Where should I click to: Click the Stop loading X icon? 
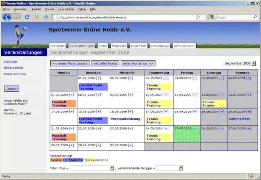click(x=37, y=17)
